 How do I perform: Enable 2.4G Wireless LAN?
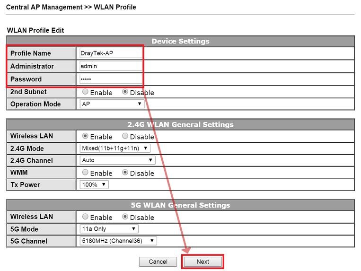86,136
